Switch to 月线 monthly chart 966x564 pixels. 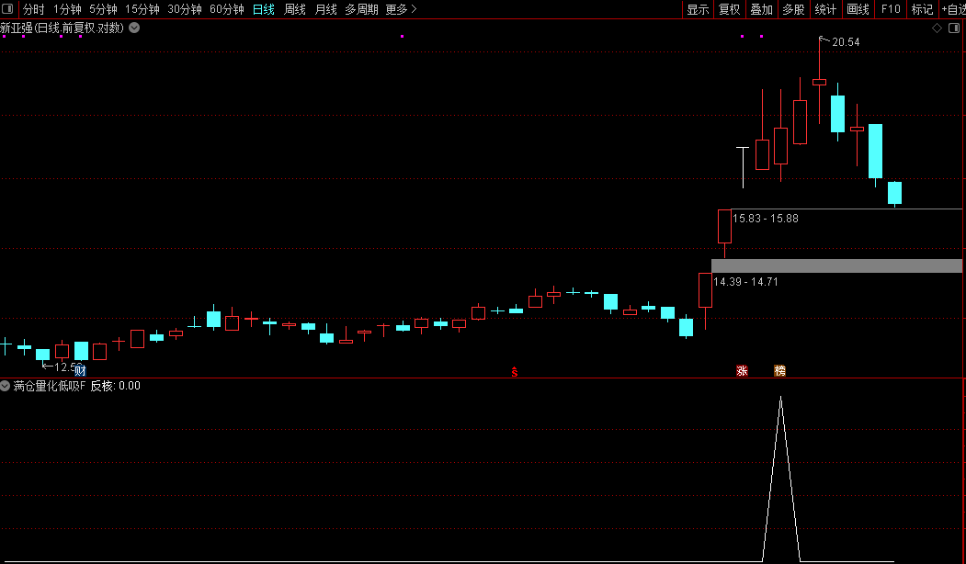(326, 9)
